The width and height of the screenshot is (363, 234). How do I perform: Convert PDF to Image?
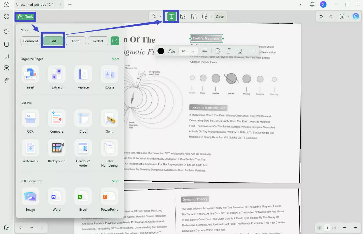point(30,196)
